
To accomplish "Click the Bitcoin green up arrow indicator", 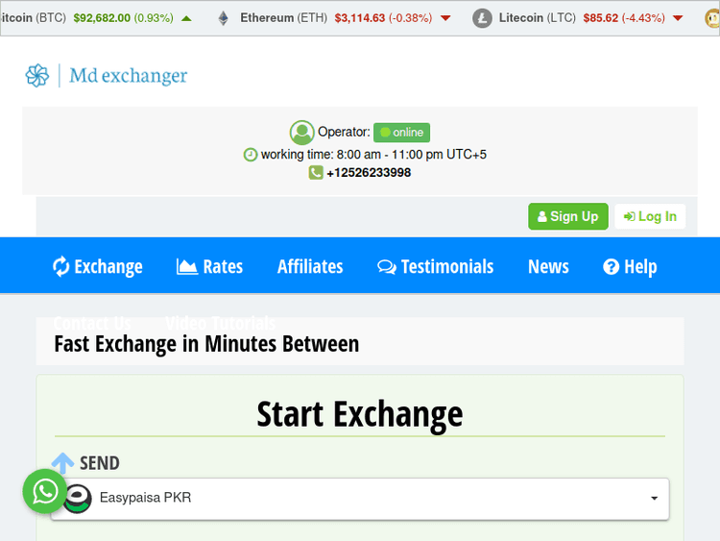I will click(x=186, y=18).
